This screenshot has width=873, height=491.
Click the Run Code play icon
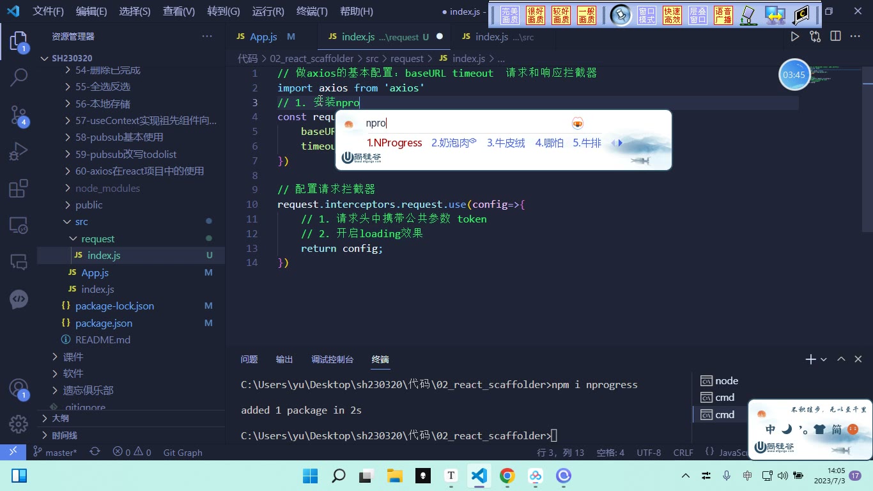point(794,37)
